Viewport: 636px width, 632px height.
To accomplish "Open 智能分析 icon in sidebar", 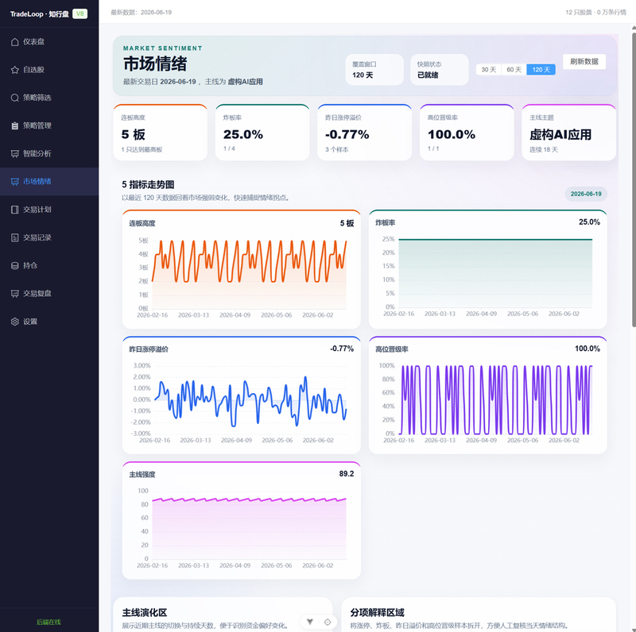I will pos(14,153).
